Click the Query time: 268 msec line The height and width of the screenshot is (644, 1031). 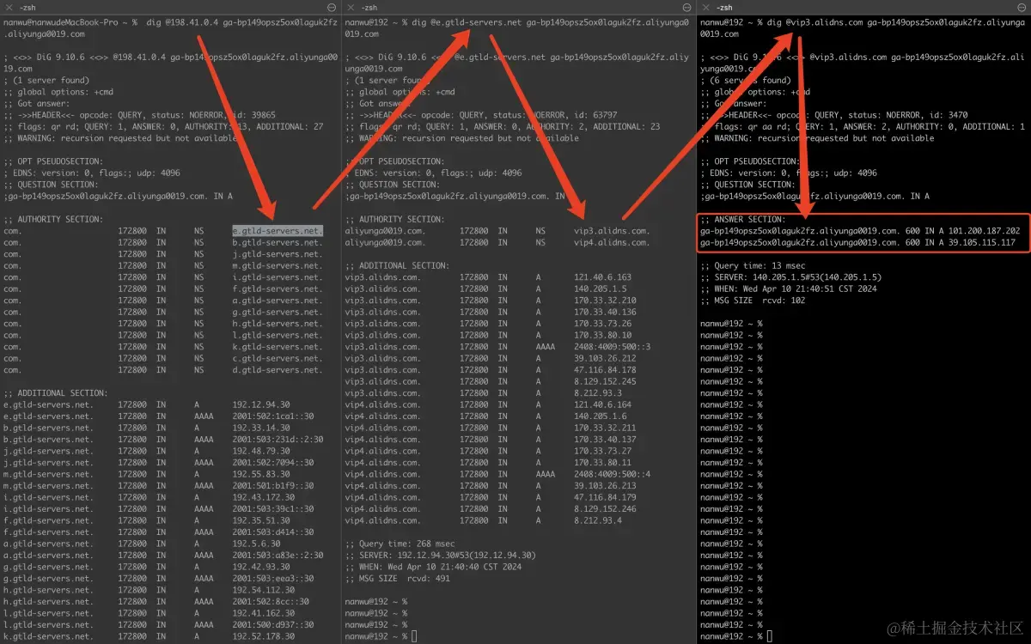(x=402, y=544)
